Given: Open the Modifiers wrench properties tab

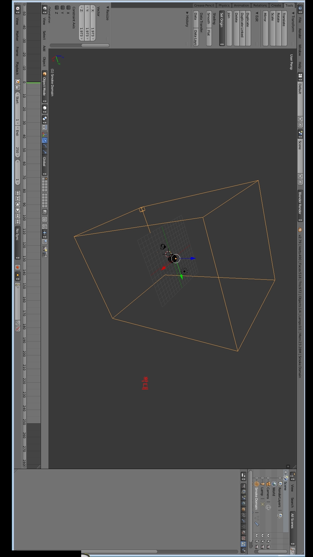Looking at the screenshot, I should pos(243,521).
